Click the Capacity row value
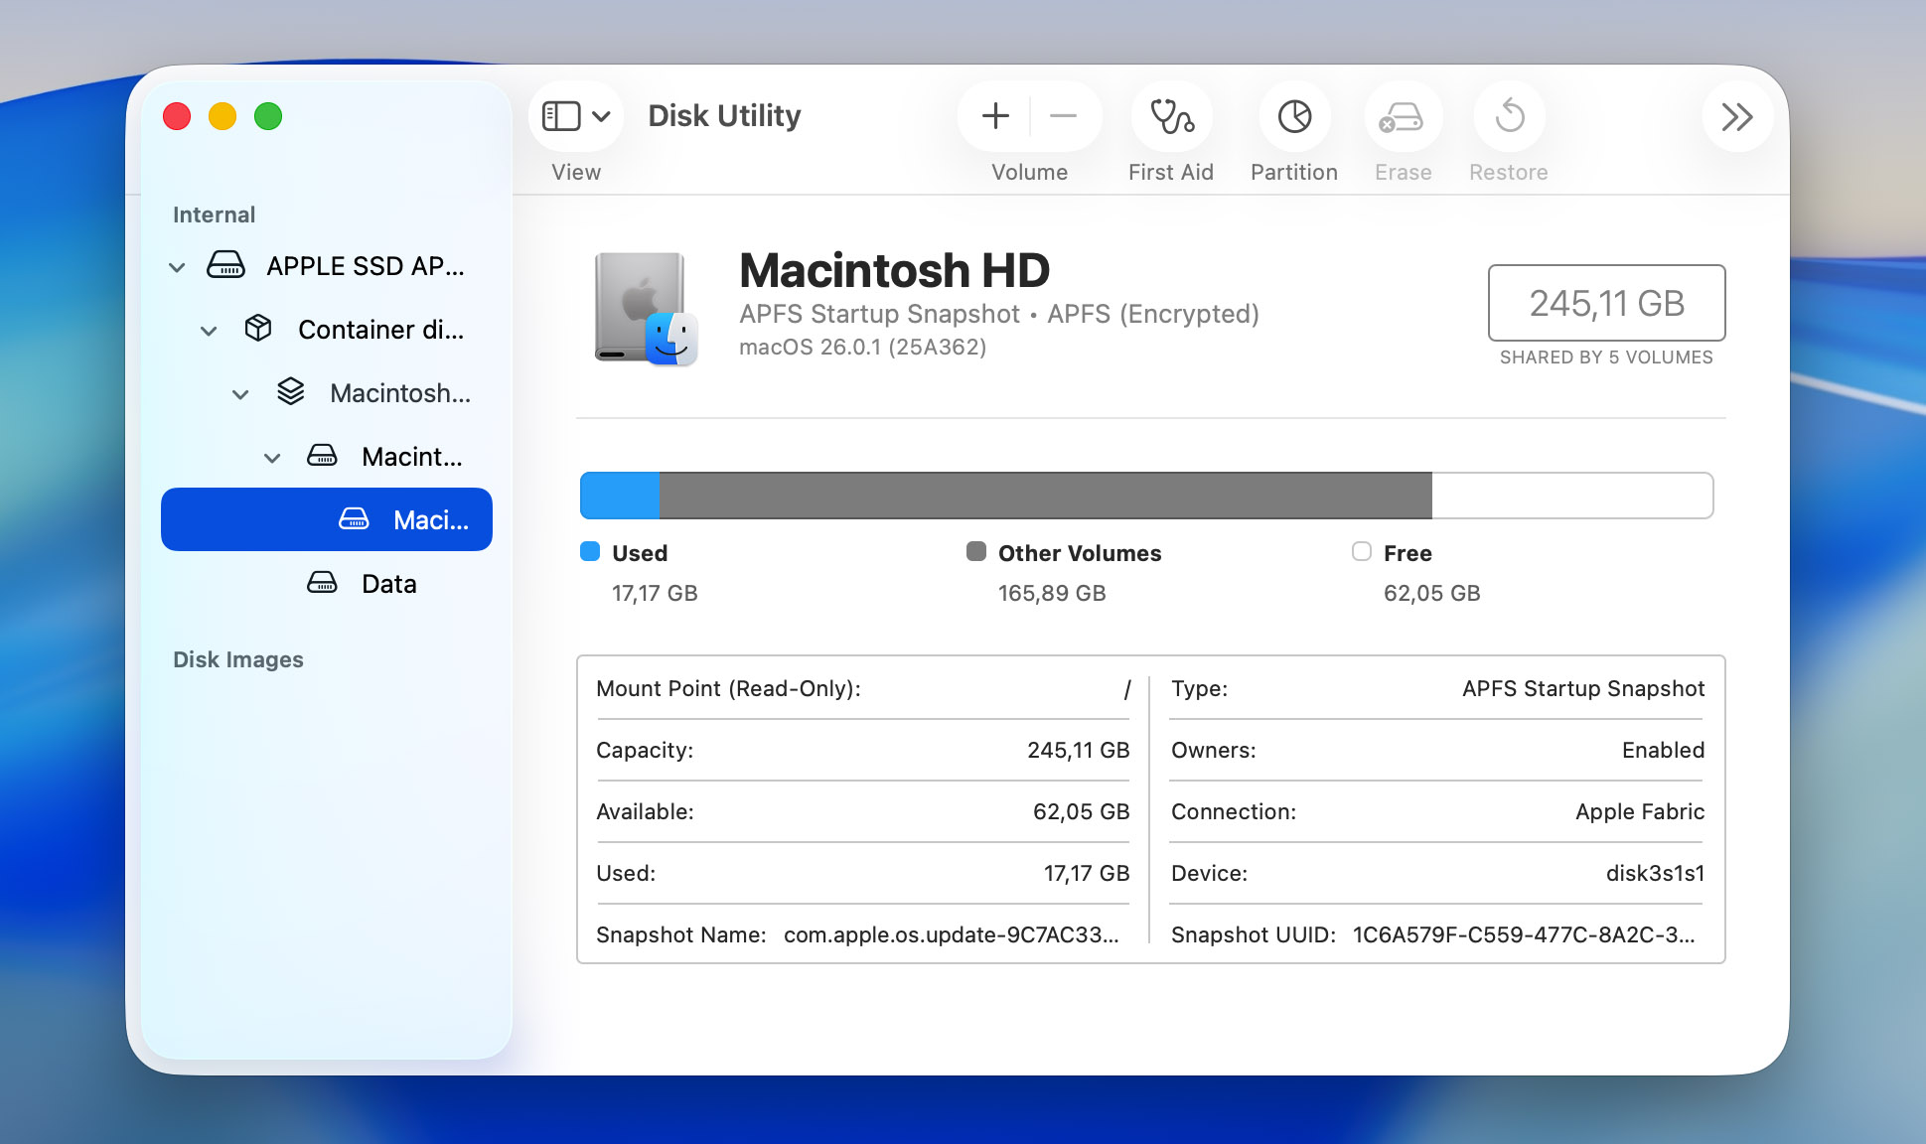 pyautogui.click(x=1078, y=750)
